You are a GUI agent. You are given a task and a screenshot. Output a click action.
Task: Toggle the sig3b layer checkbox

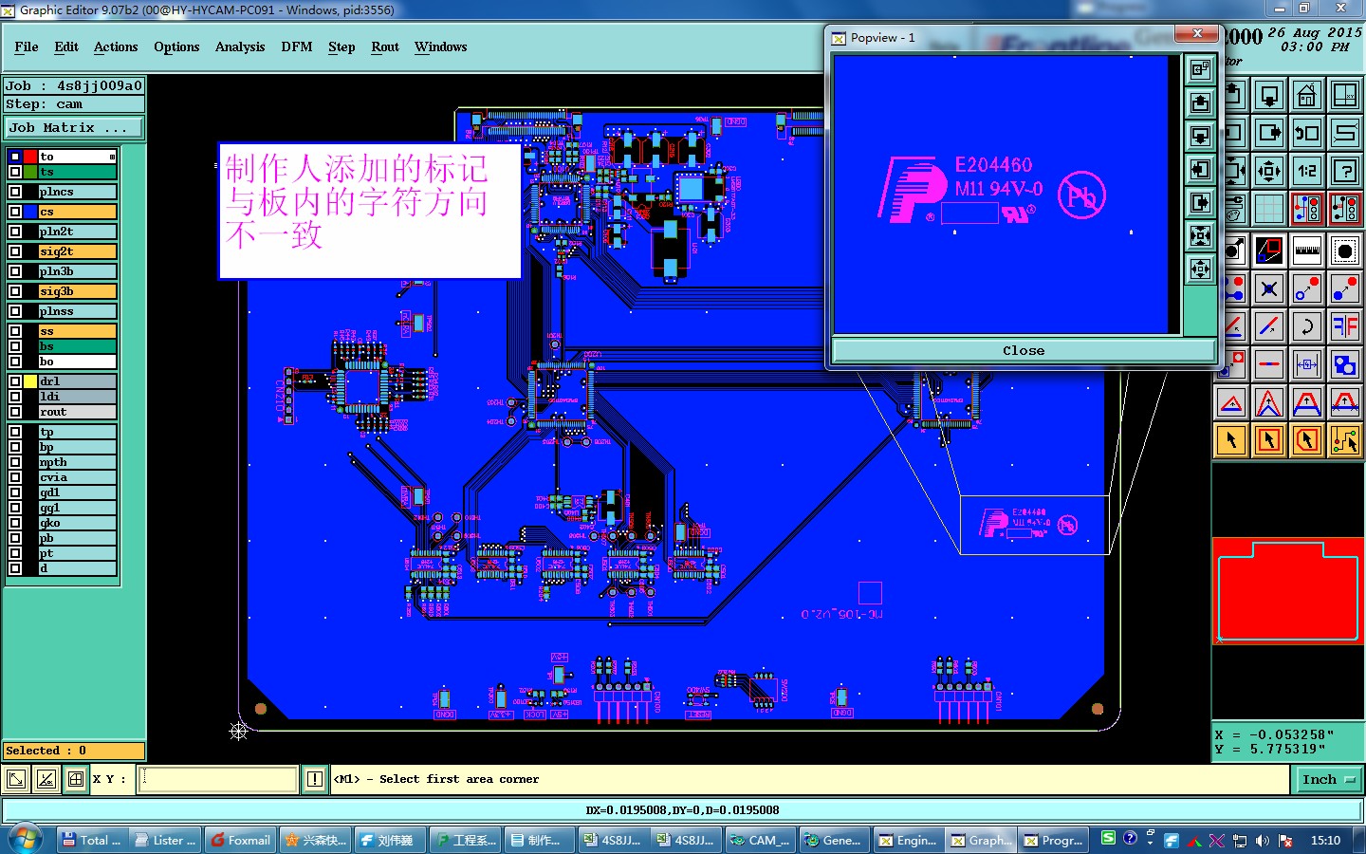coord(15,291)
